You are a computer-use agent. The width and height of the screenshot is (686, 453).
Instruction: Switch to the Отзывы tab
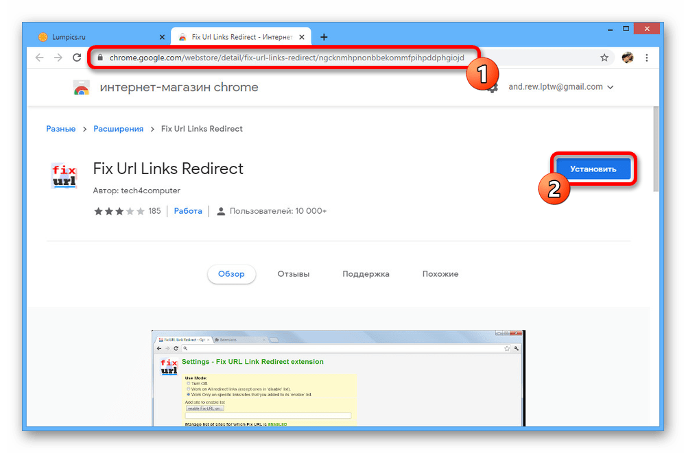coord(293,274)
